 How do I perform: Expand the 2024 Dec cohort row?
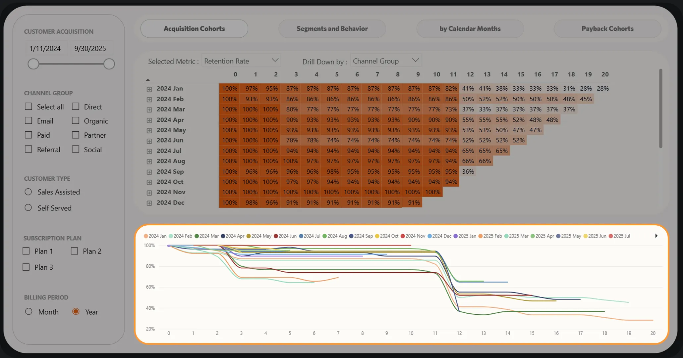(149, 203)
